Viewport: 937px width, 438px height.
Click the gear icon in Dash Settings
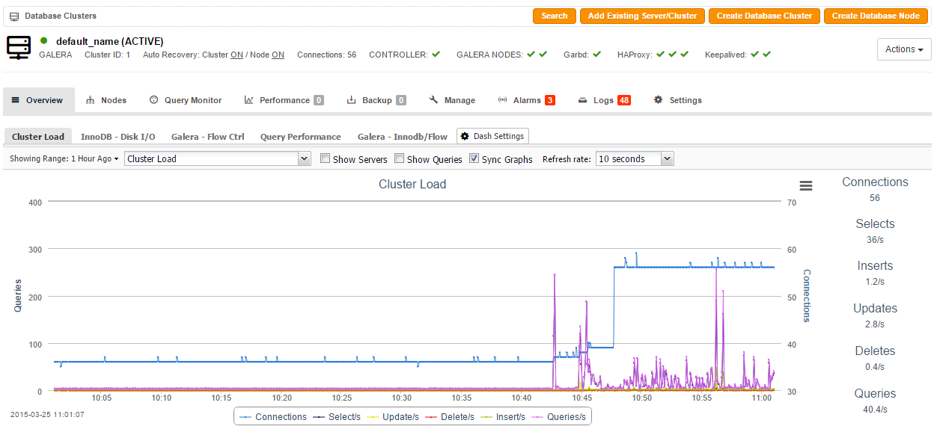[465, 136]
